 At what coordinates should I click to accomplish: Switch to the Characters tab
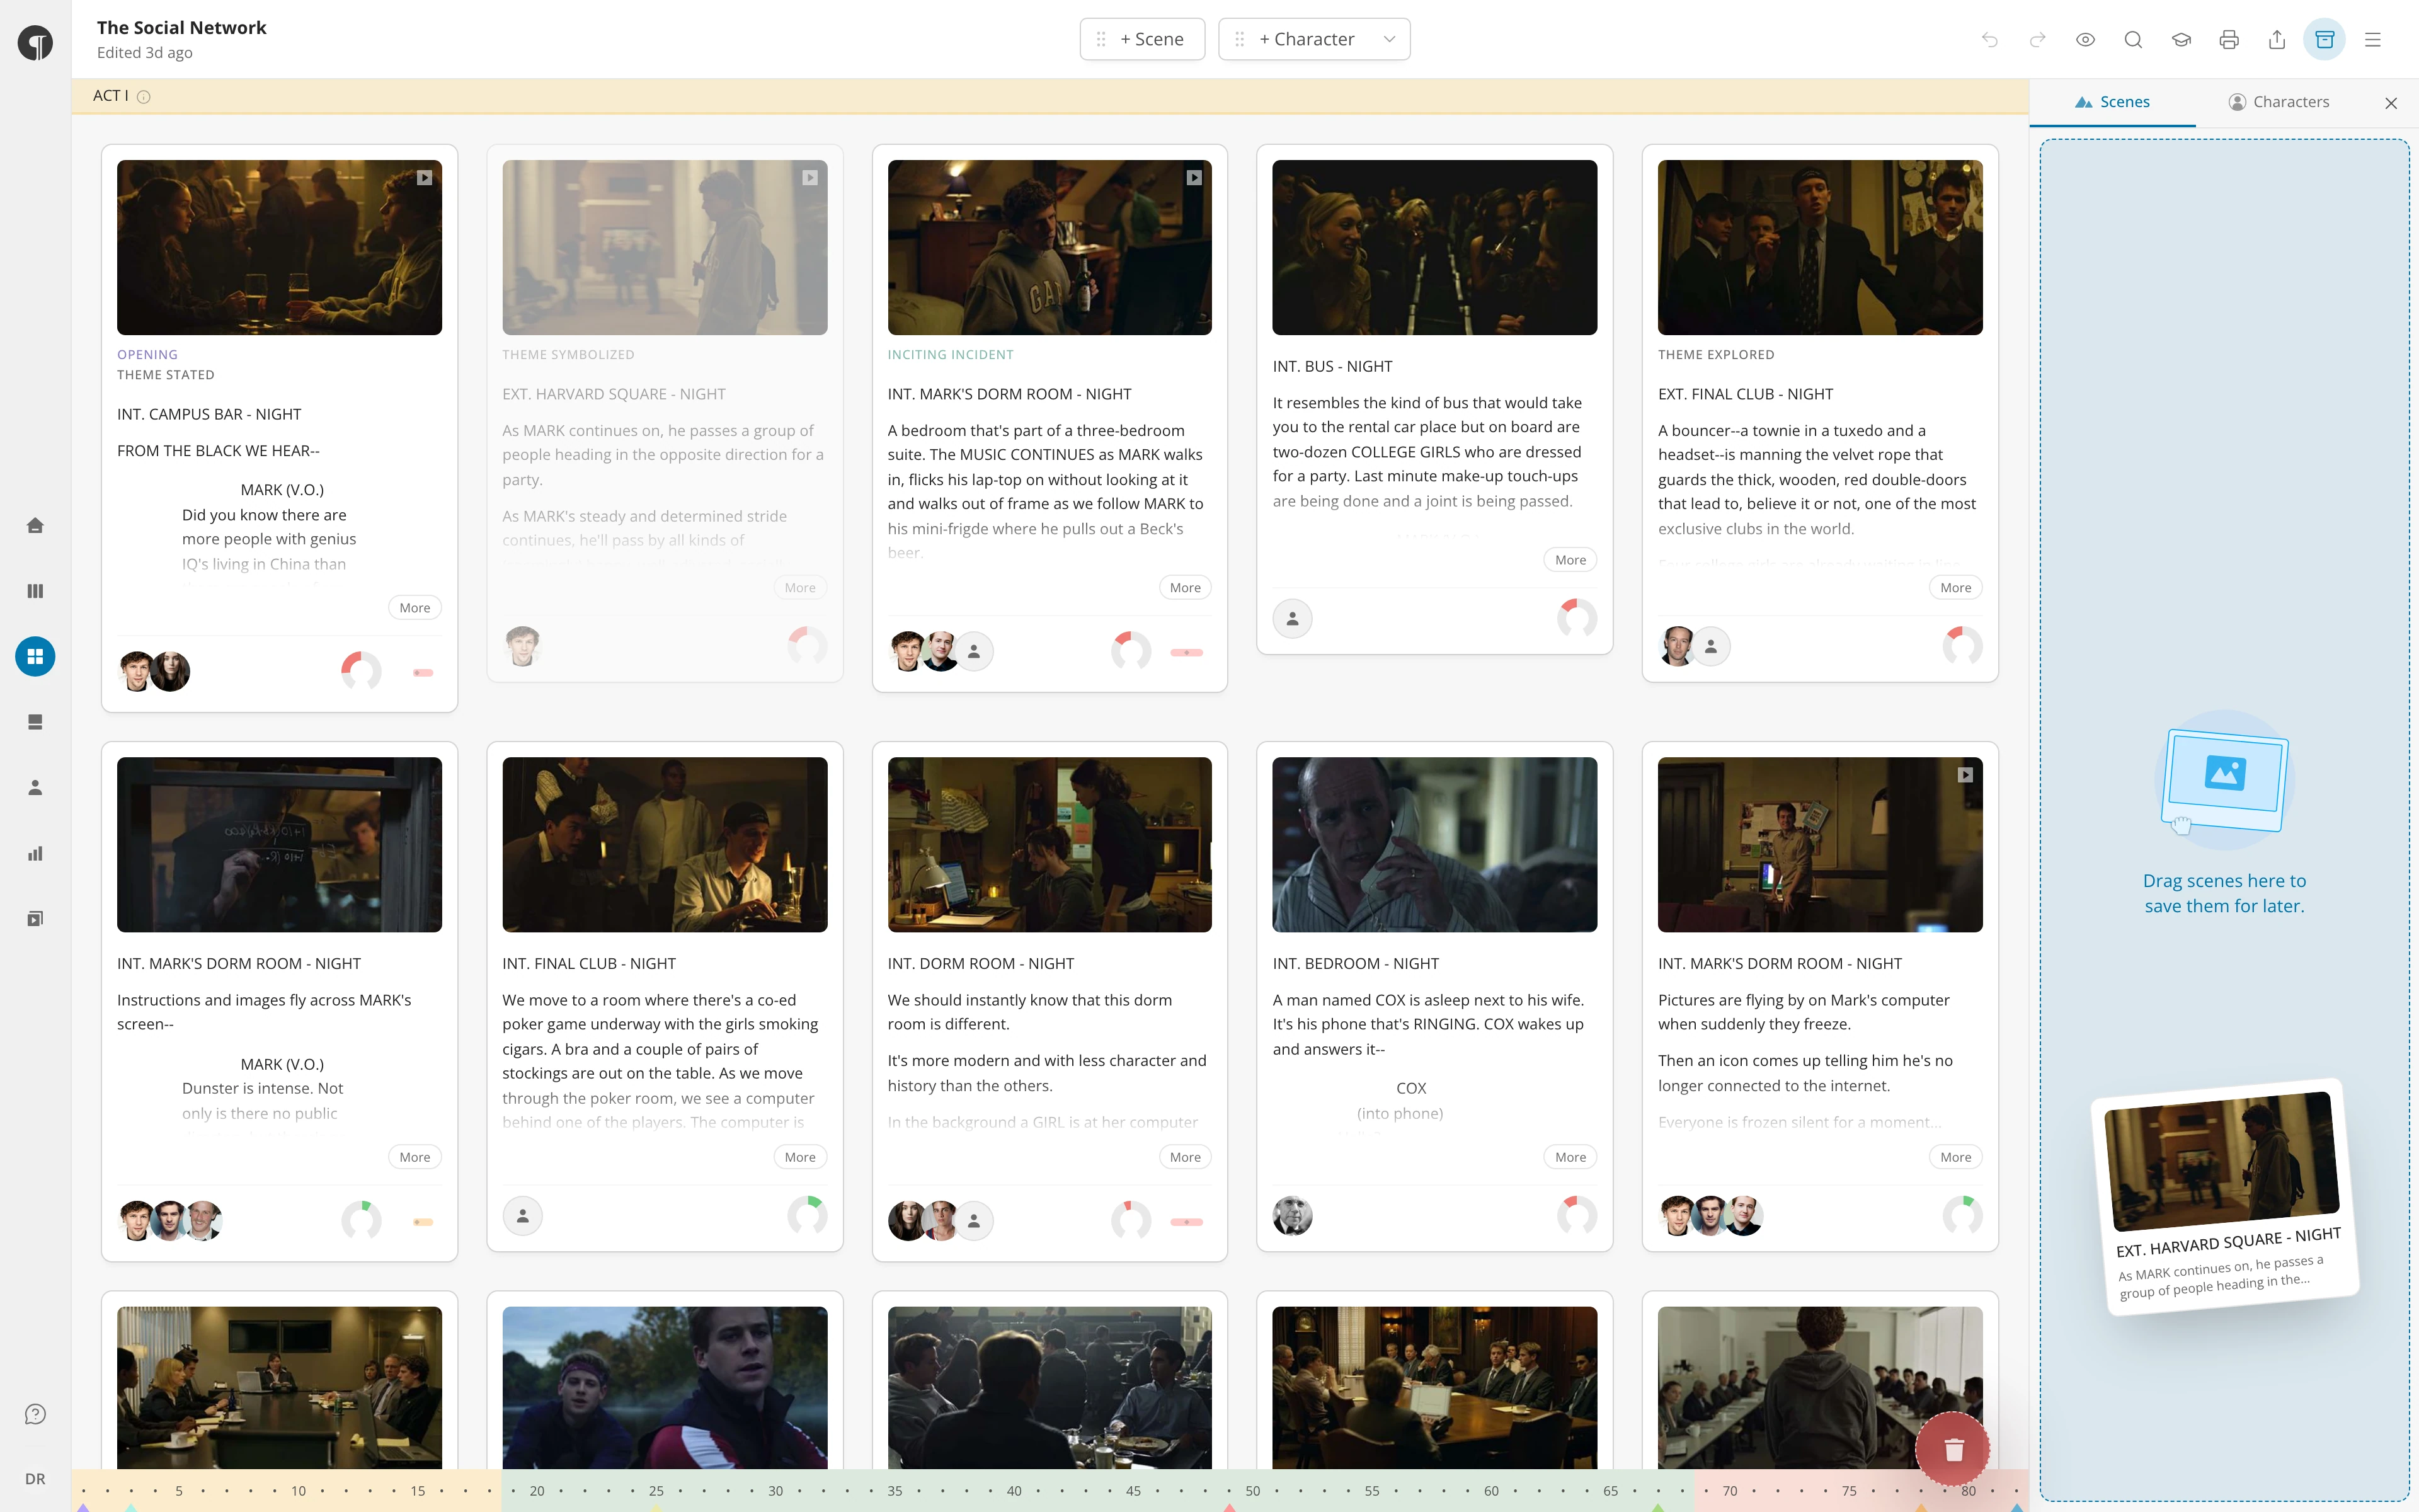point(2279,102)
